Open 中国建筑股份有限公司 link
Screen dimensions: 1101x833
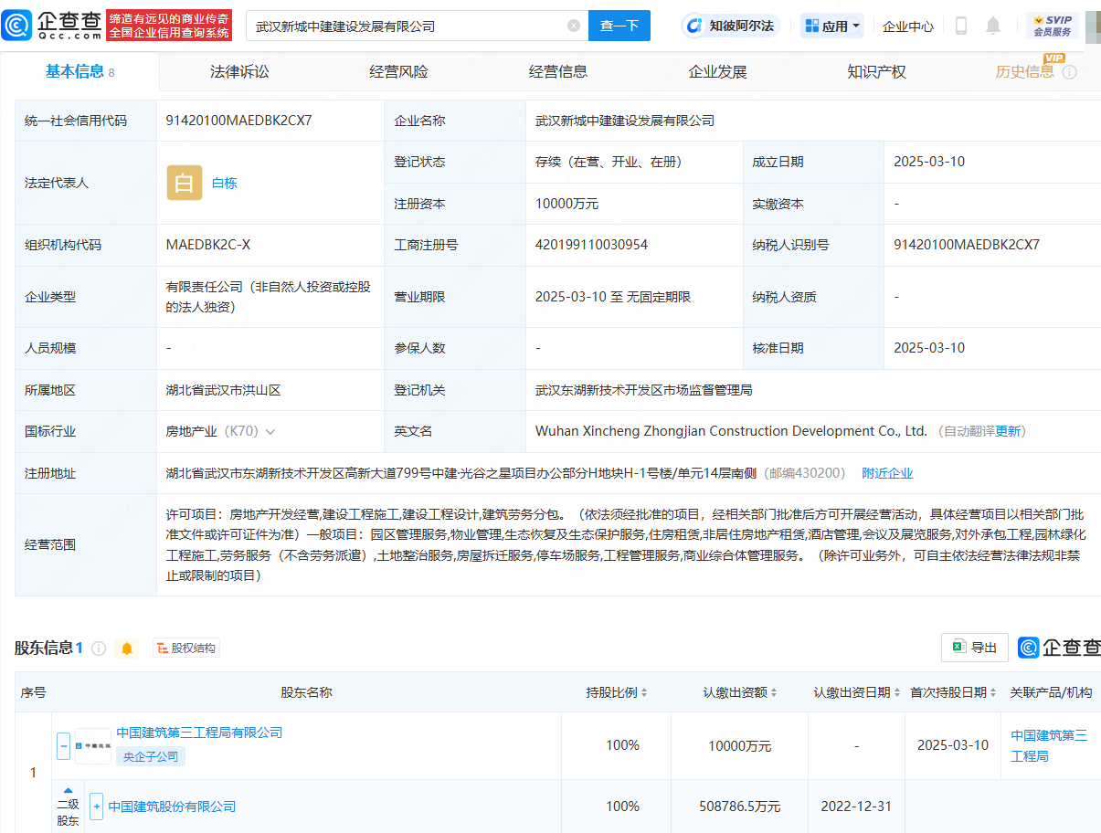[172, 807]
